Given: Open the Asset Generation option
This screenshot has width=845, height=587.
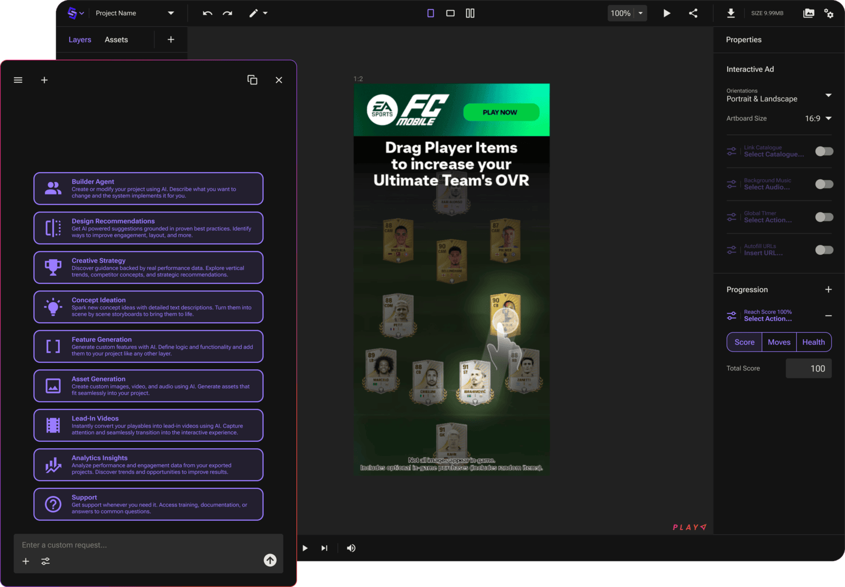Looking at the screenshot, I should pos(149,386).
